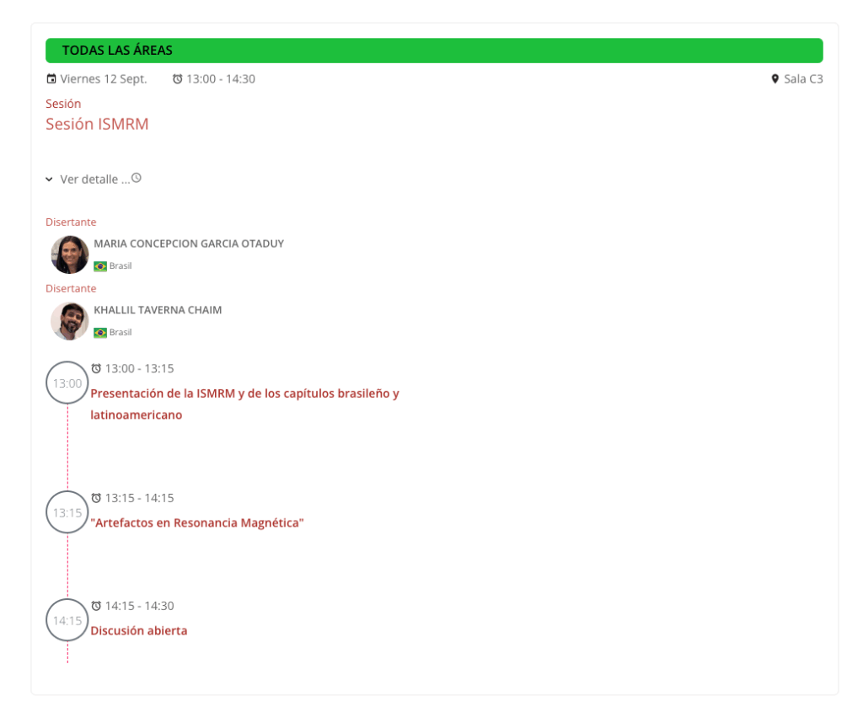Screen dimensions: 863x712
Task: Click the 14:15 - 14:30 time range text
Action: click(x=139, y=606)
